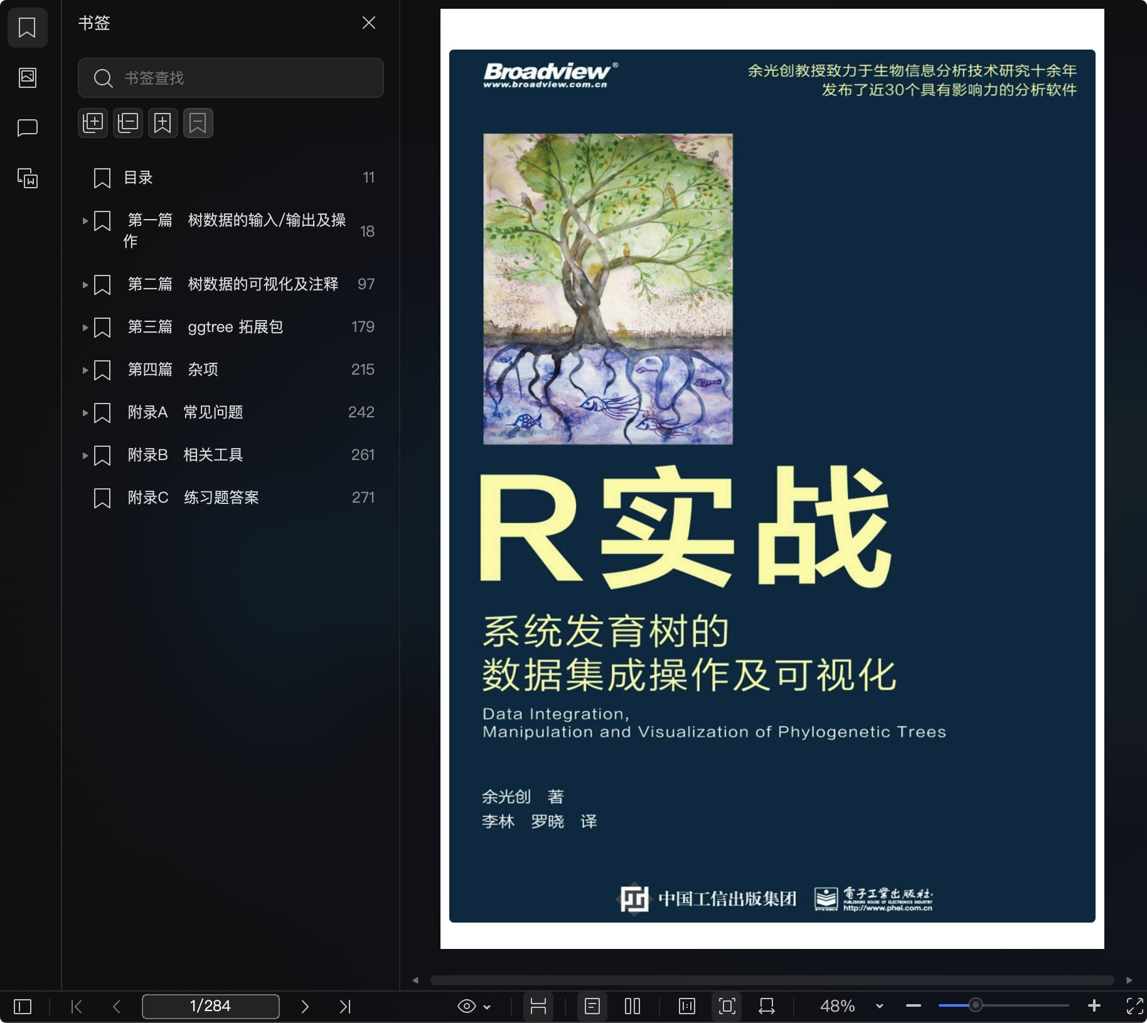
Task: Click the remove bookmark icon
Action: 198,122
